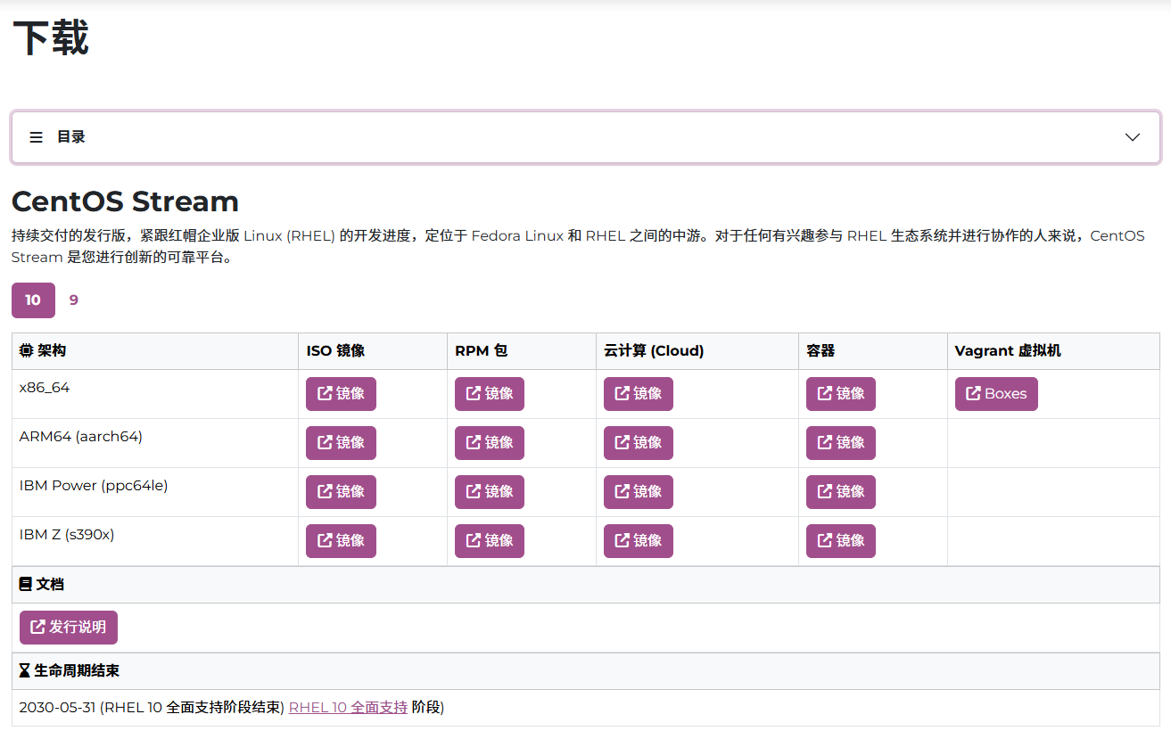This screenshot has height=739, width=1171.
Task: Open ARM64 Cloud mirror button
Action: pyautogui.click(x=639, y=443)
